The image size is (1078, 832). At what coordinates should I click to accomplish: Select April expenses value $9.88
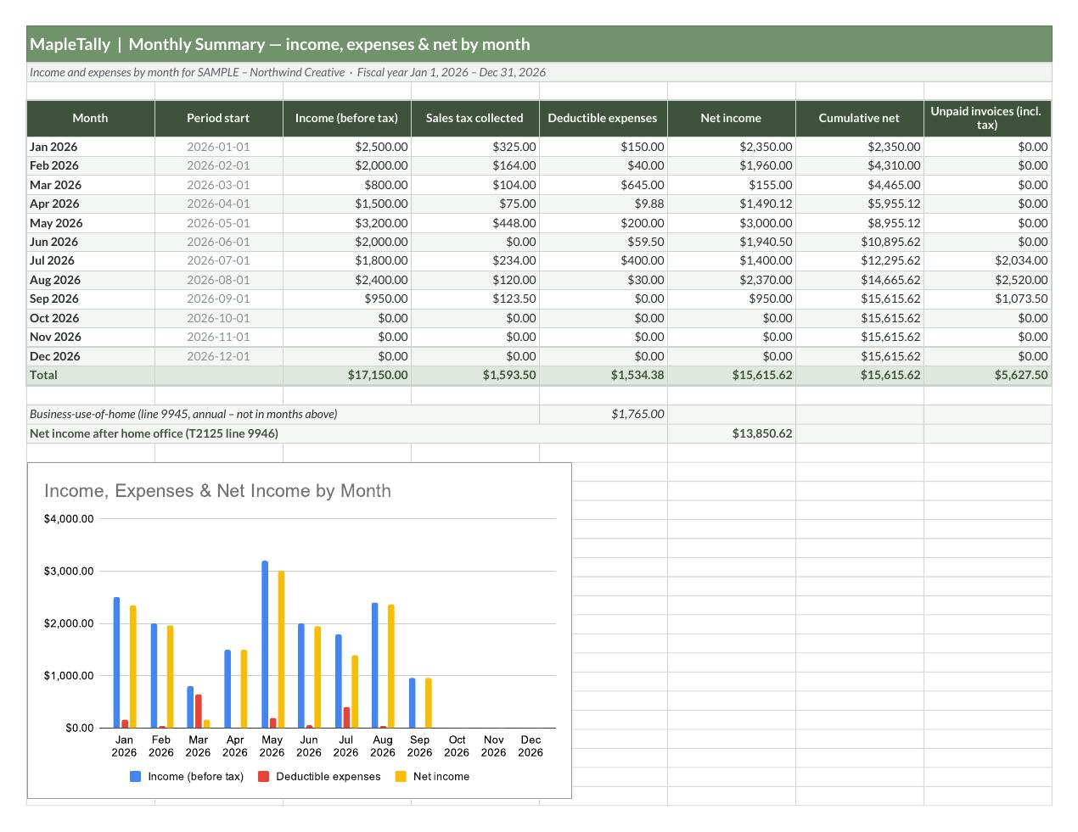point(604,204)
